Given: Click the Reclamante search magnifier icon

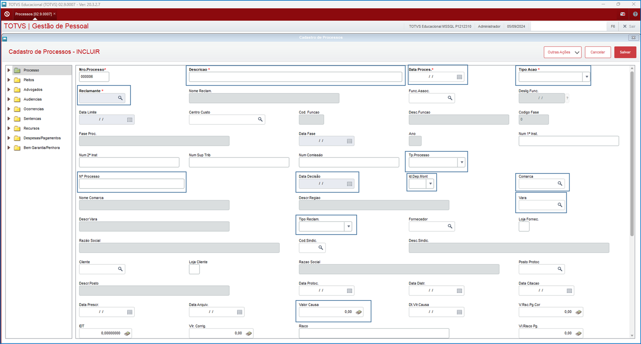Looking at the screenshot, I should [x=120, y=98].
